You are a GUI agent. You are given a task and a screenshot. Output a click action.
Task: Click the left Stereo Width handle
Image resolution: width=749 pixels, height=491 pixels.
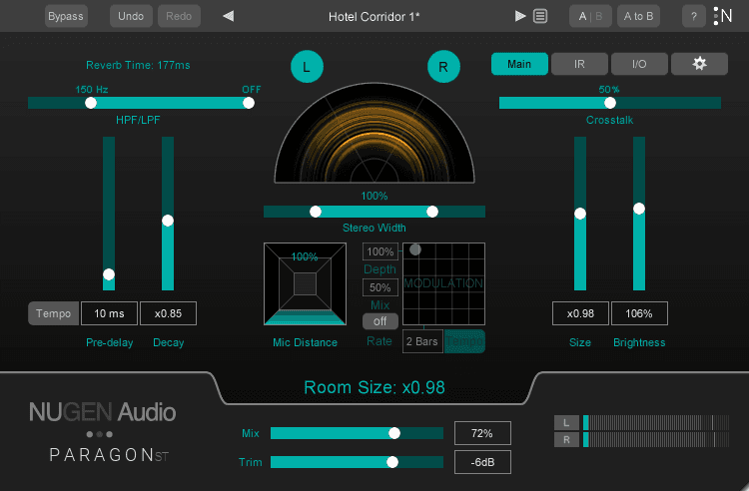(316, 212)
